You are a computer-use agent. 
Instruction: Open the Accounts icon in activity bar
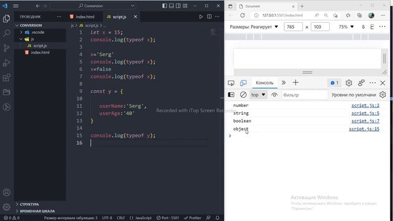(x=7, y=192)
